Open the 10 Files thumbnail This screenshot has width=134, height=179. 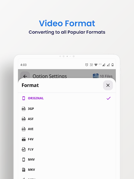point(96,76)
